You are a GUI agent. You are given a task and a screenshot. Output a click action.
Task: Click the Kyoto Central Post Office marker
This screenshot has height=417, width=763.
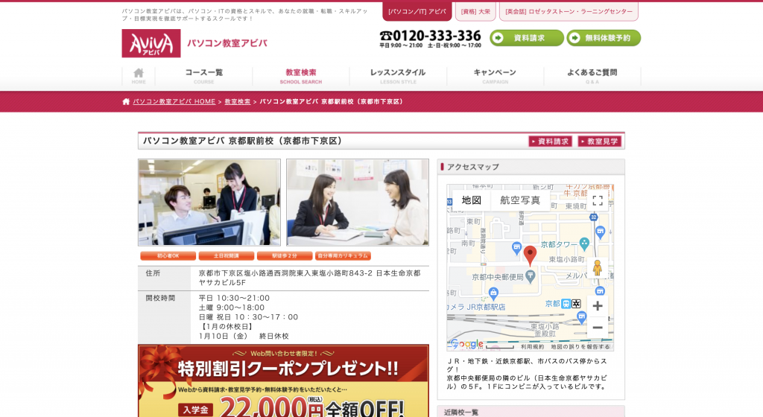click(x=531, y=276)
